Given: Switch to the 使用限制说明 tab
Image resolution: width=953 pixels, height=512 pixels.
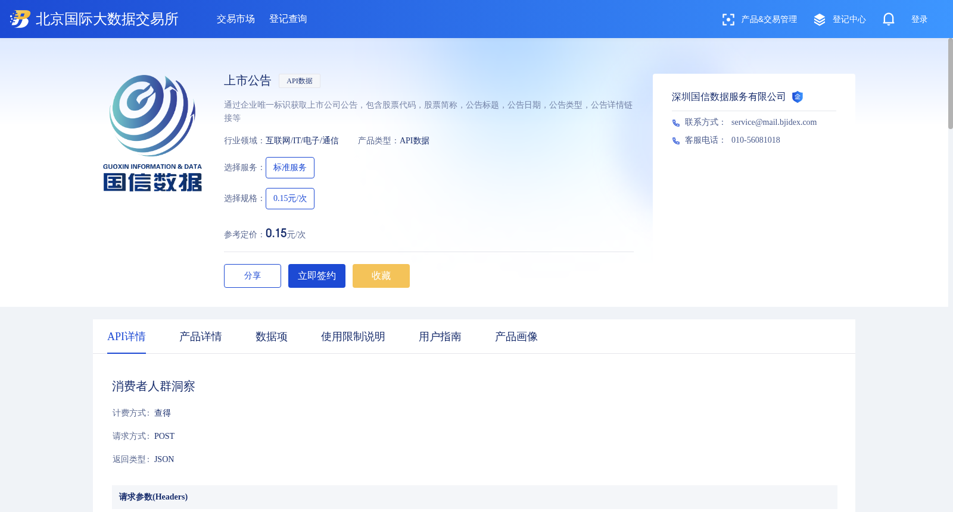Looking at the screenshot, I should point(353,337).
